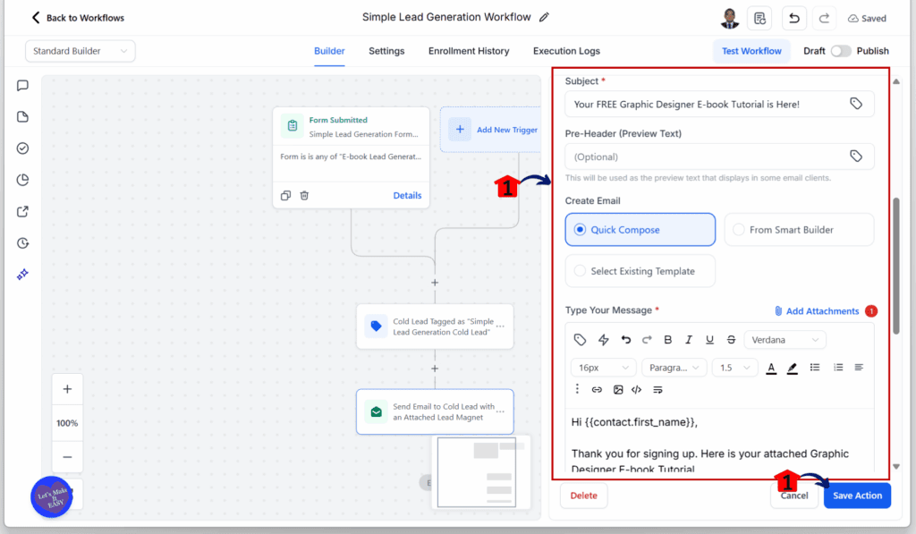
Task: Toggle the Draft/Publish switch
Action: (x=840, y=51)
